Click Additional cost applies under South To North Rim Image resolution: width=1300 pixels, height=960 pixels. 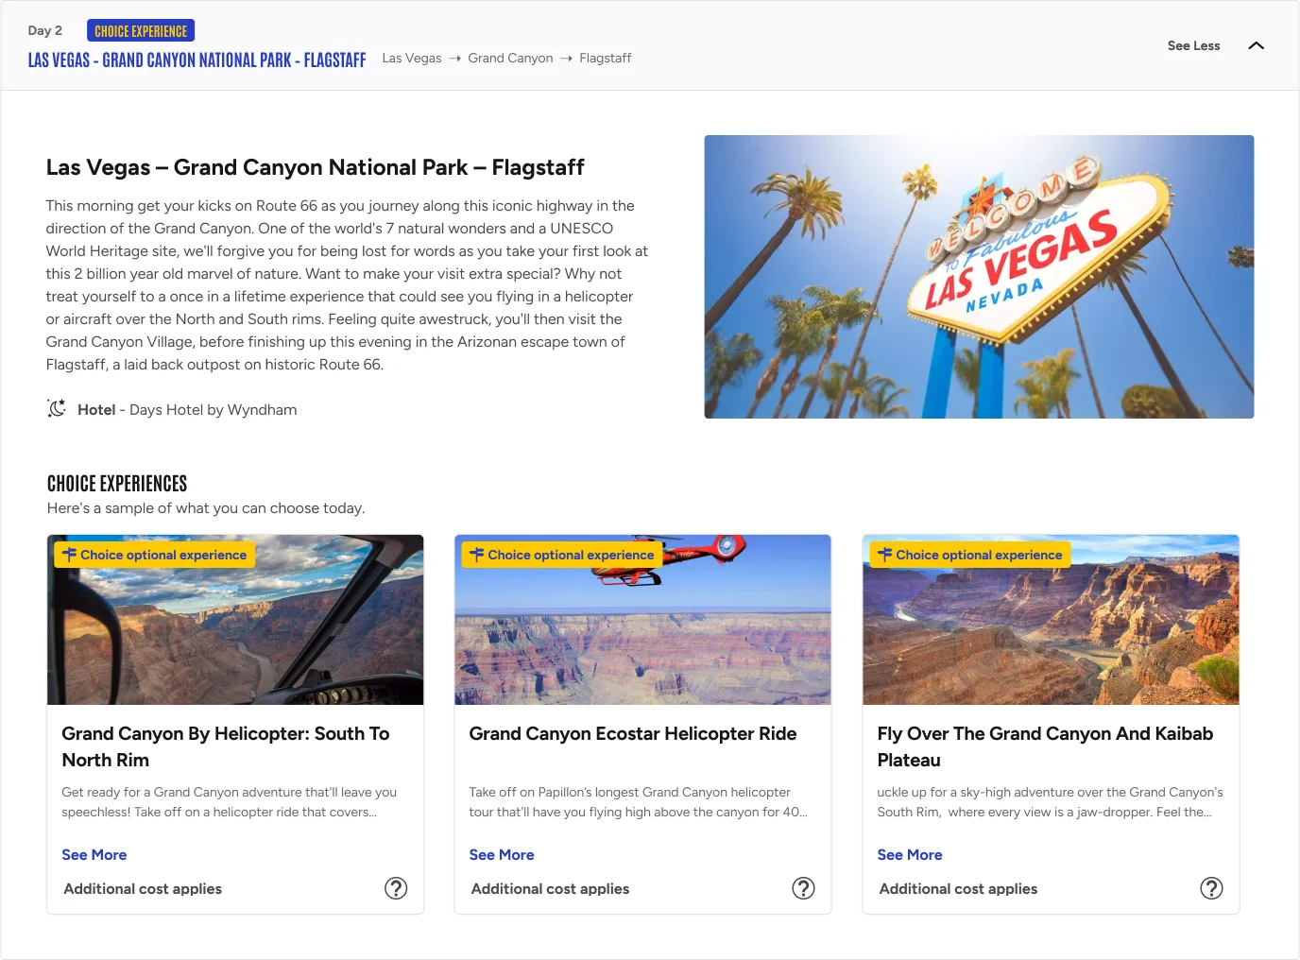pos(143,889)
